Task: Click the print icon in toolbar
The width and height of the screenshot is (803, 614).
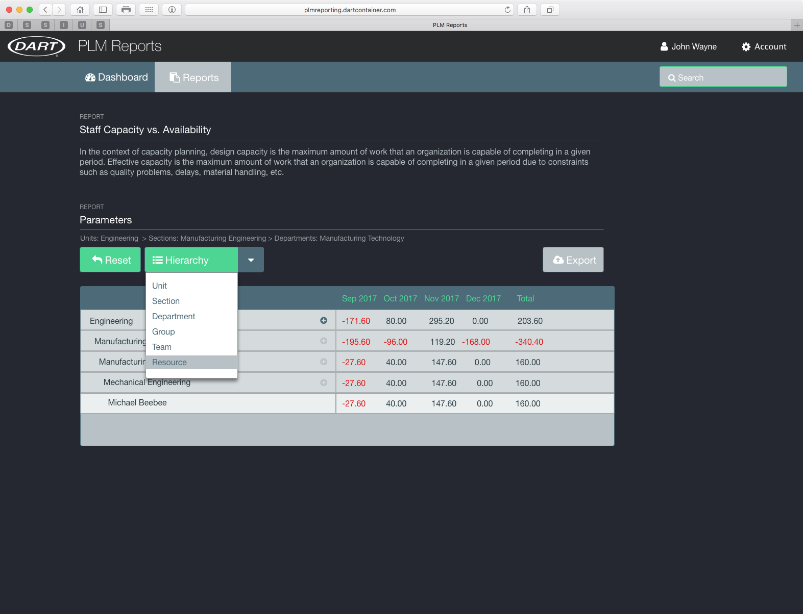Action: [x=126, y=10]
